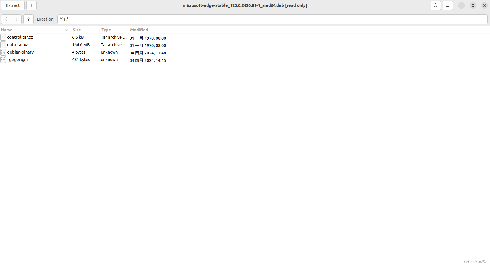Select the control.tar.xz file
This screenshot has height=266, width=490.
pyautogui.click(x=20, y=37)
